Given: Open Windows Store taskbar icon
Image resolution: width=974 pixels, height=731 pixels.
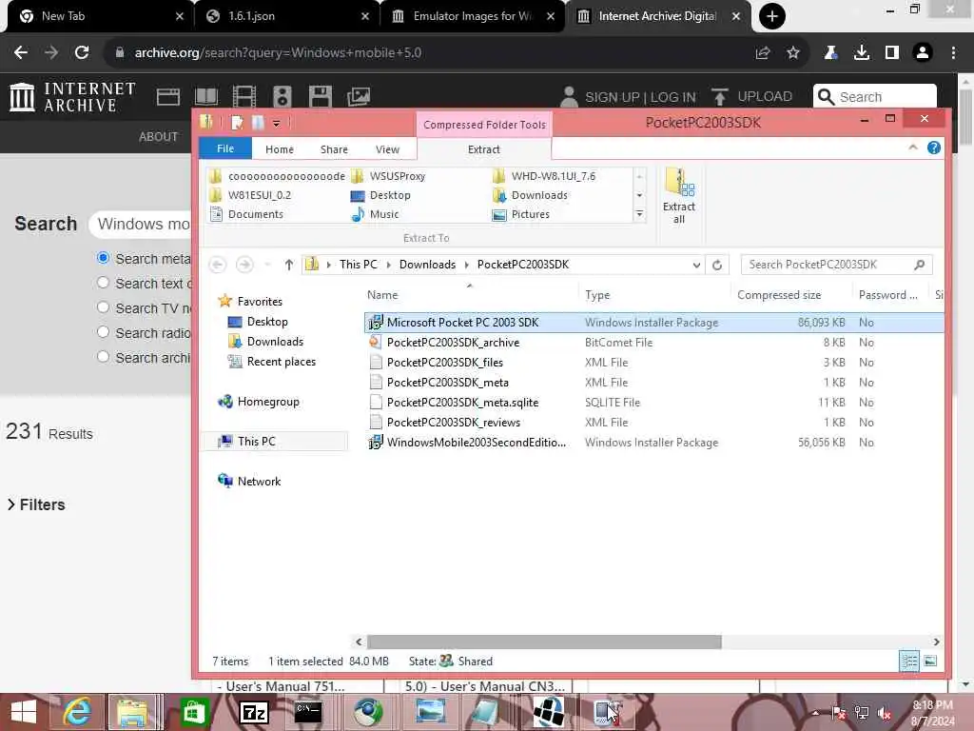Looking at the screenshot, I should pos(194,712).
